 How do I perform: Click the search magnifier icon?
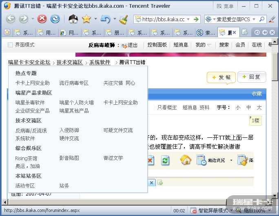click(262, 19)
